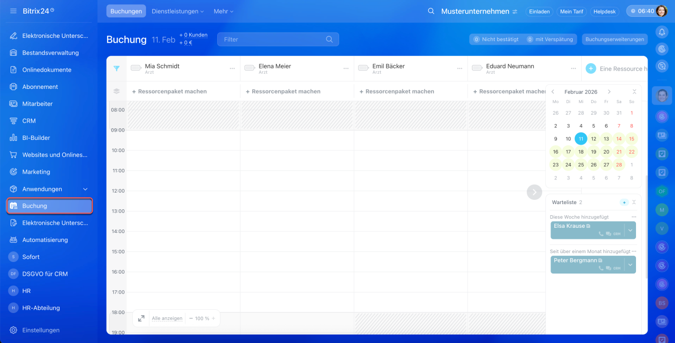Viewport: 675px width, 343px height.
Task: Click the expand fullscreen arrows icon
Action: pos(141,318)
